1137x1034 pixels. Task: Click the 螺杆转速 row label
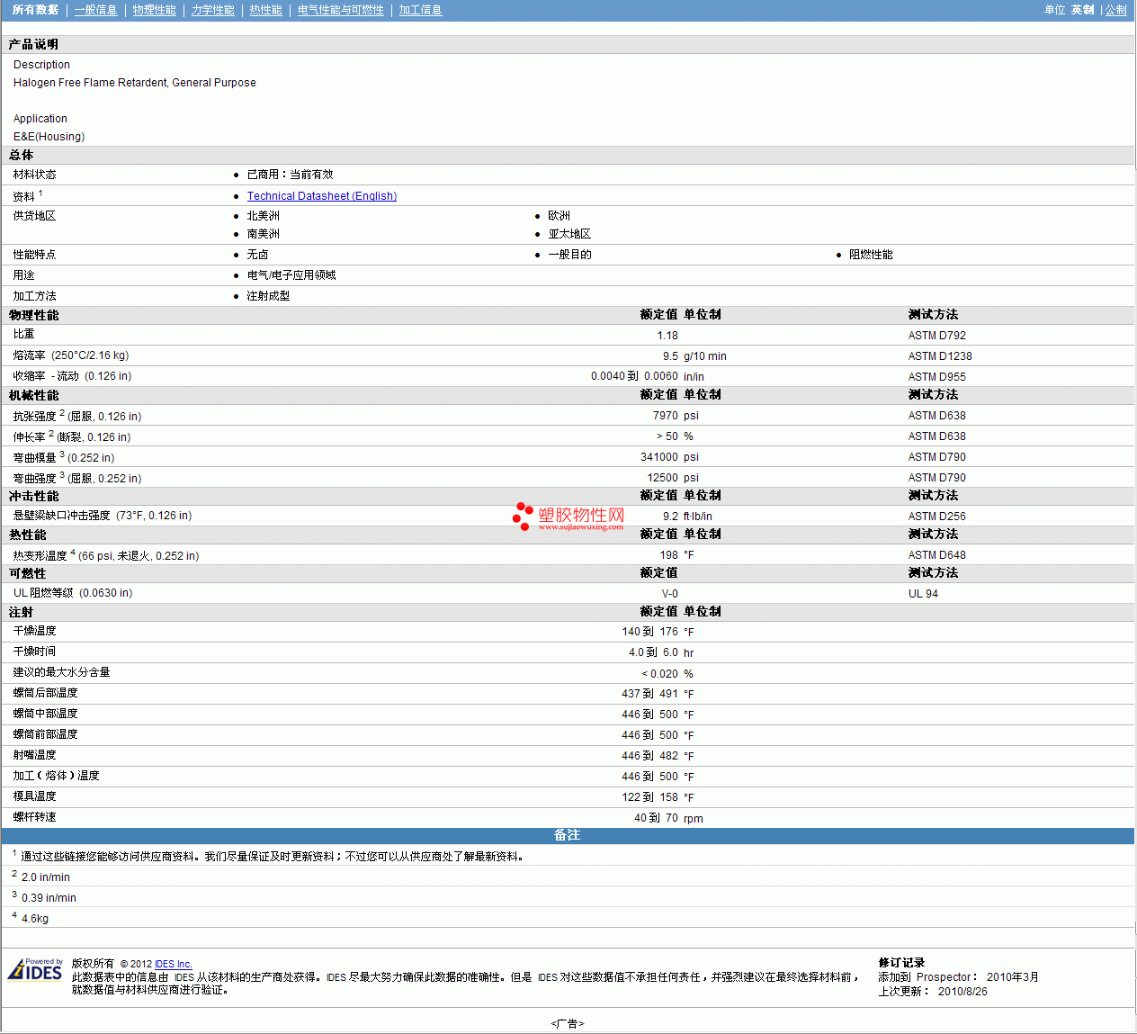click(x=34, y=817)
